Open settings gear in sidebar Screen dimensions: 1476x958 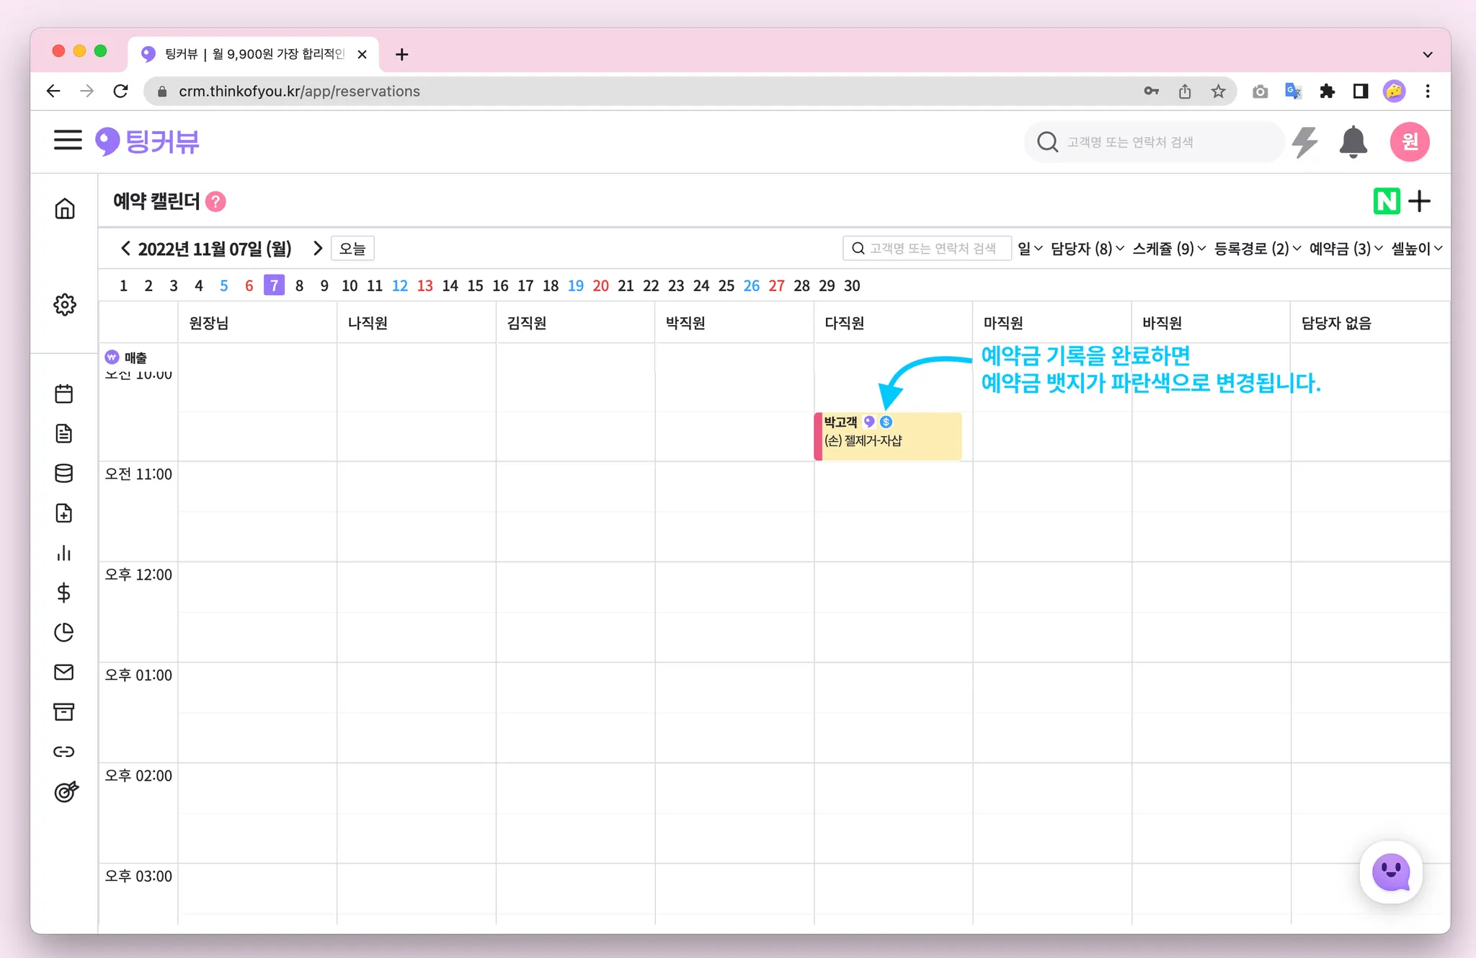click(x=65, y=304)
